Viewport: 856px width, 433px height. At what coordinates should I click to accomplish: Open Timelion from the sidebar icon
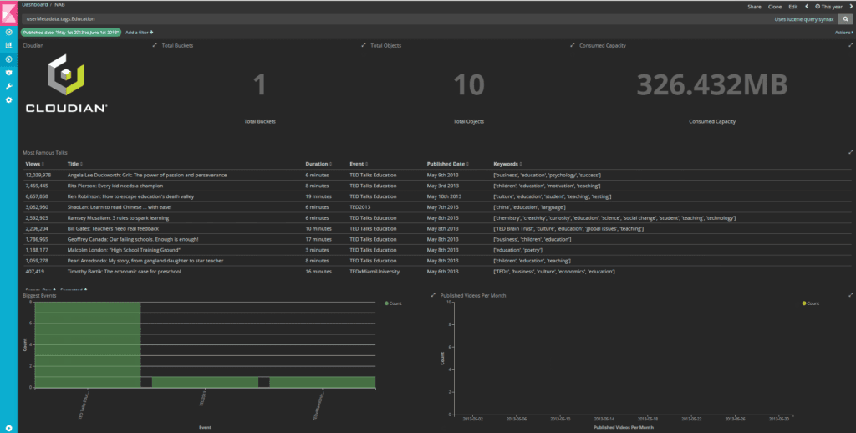tap(8, 73)
